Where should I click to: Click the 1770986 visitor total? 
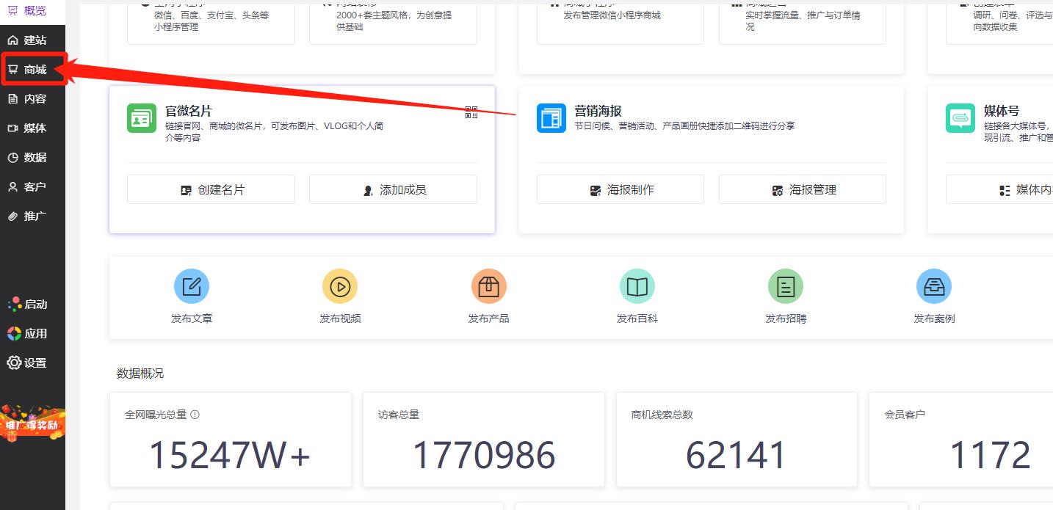(484, 455)
